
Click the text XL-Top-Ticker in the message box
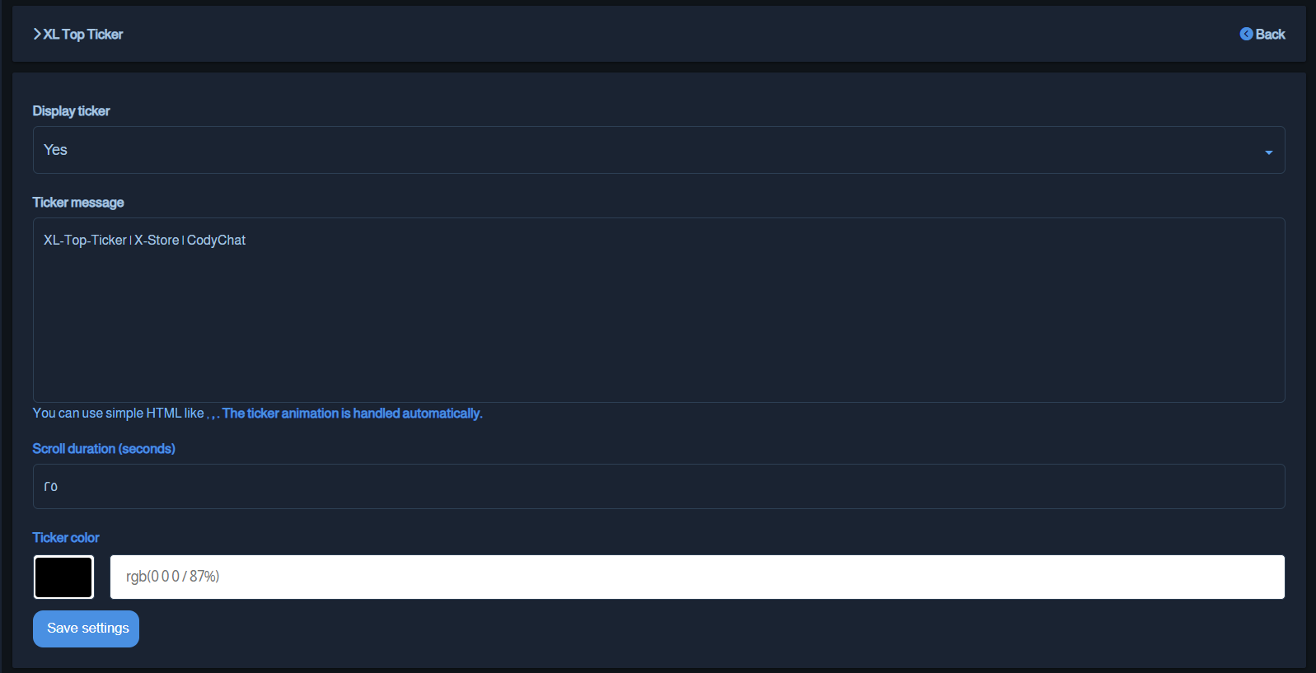pyautogui.click(x=85, y=241)
